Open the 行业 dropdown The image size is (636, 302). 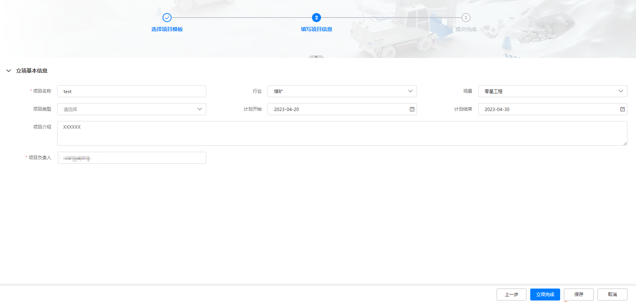pyautogui.click(x=342, y=91)
